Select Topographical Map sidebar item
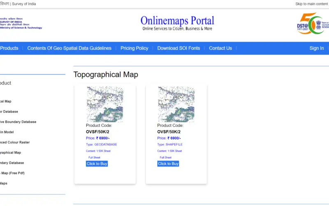329x206 pixels. (11, 152)
